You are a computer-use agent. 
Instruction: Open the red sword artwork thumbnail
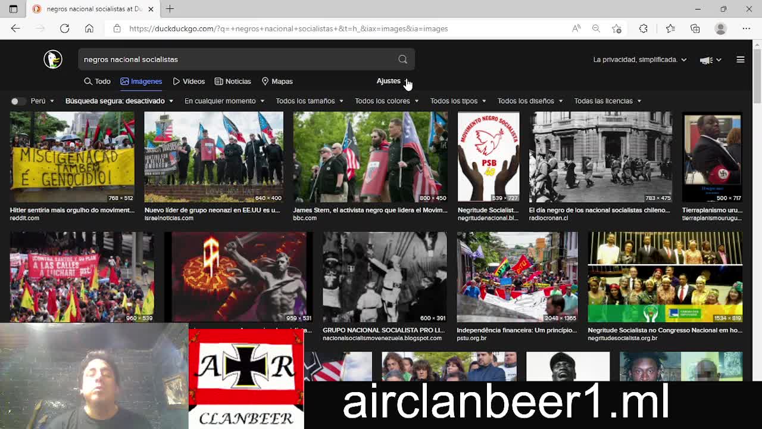pyautogui.click(x=238, y=277)
